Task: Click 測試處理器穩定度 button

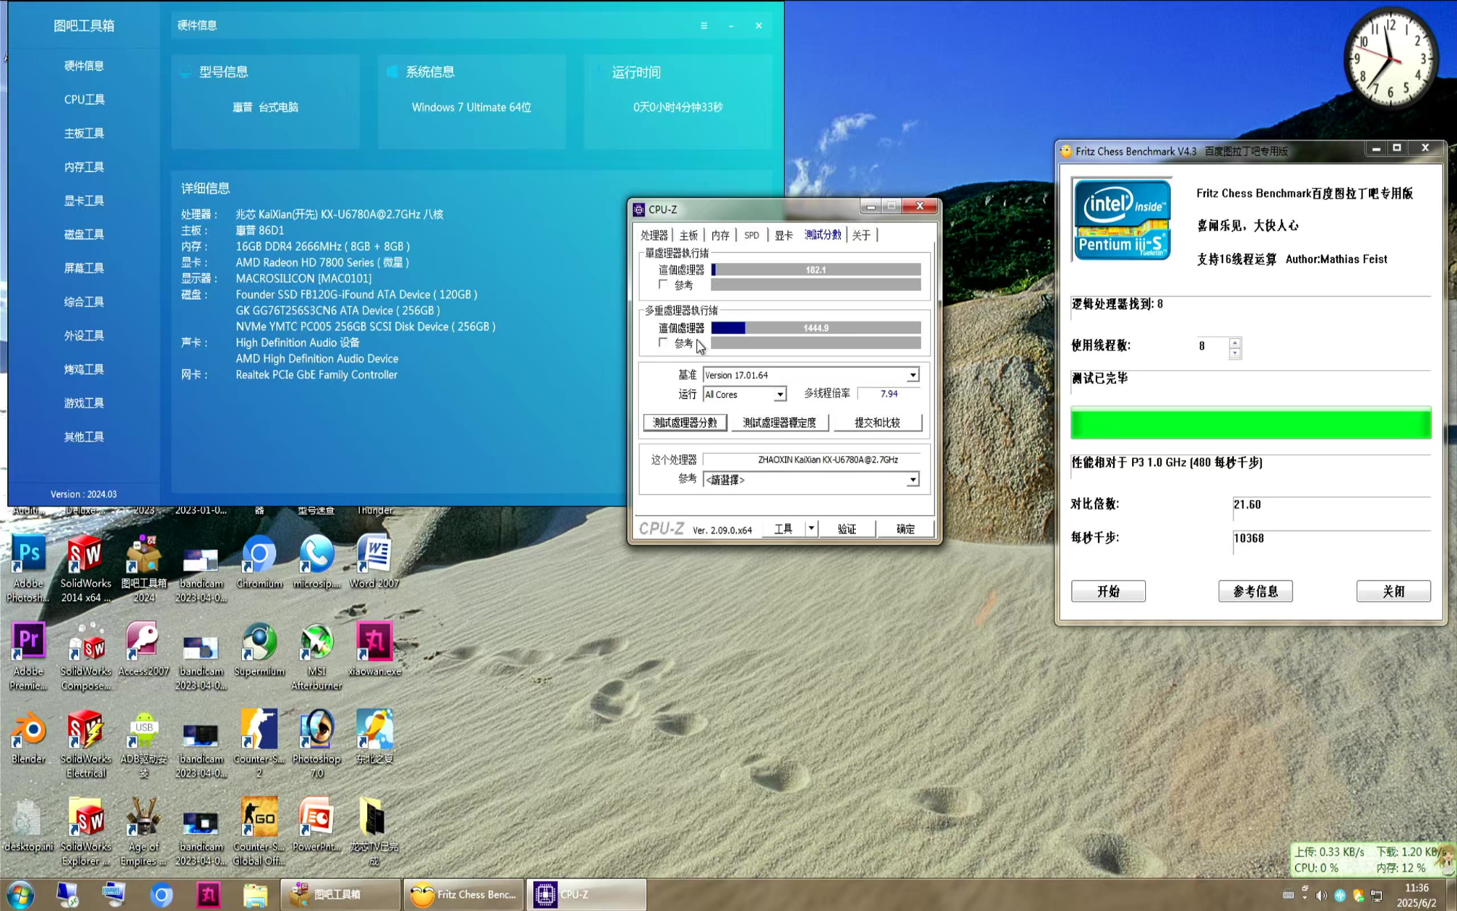Action: coord(779,423)
